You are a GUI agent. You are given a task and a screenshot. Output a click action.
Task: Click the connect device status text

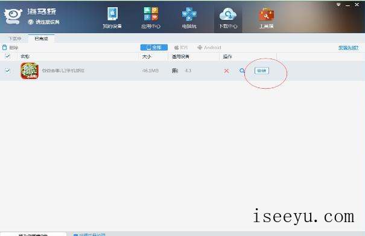coord(48,22)
